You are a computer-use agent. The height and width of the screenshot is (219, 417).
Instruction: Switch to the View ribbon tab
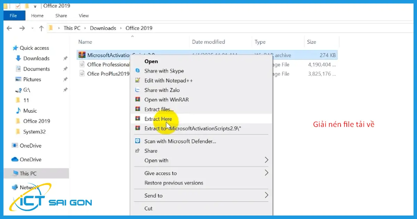click(x=84, y=16)
